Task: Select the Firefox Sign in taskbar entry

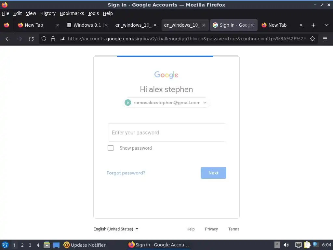Action: 158,245
